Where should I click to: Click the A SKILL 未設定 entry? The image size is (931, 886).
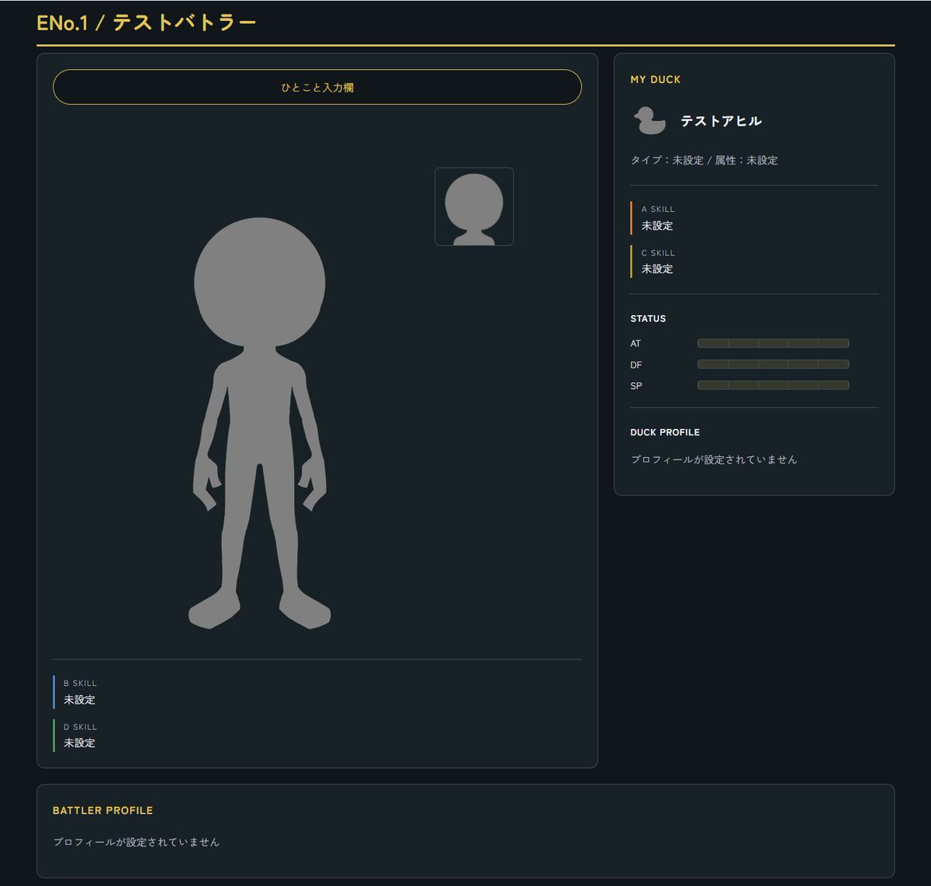pos(754,218)
